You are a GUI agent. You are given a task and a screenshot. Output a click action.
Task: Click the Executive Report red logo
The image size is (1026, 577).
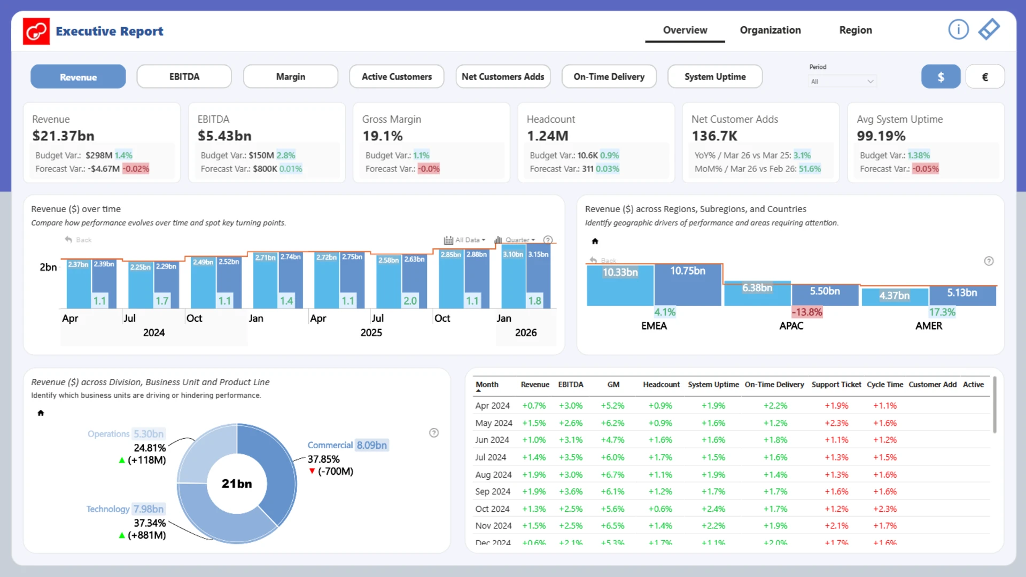36,31
